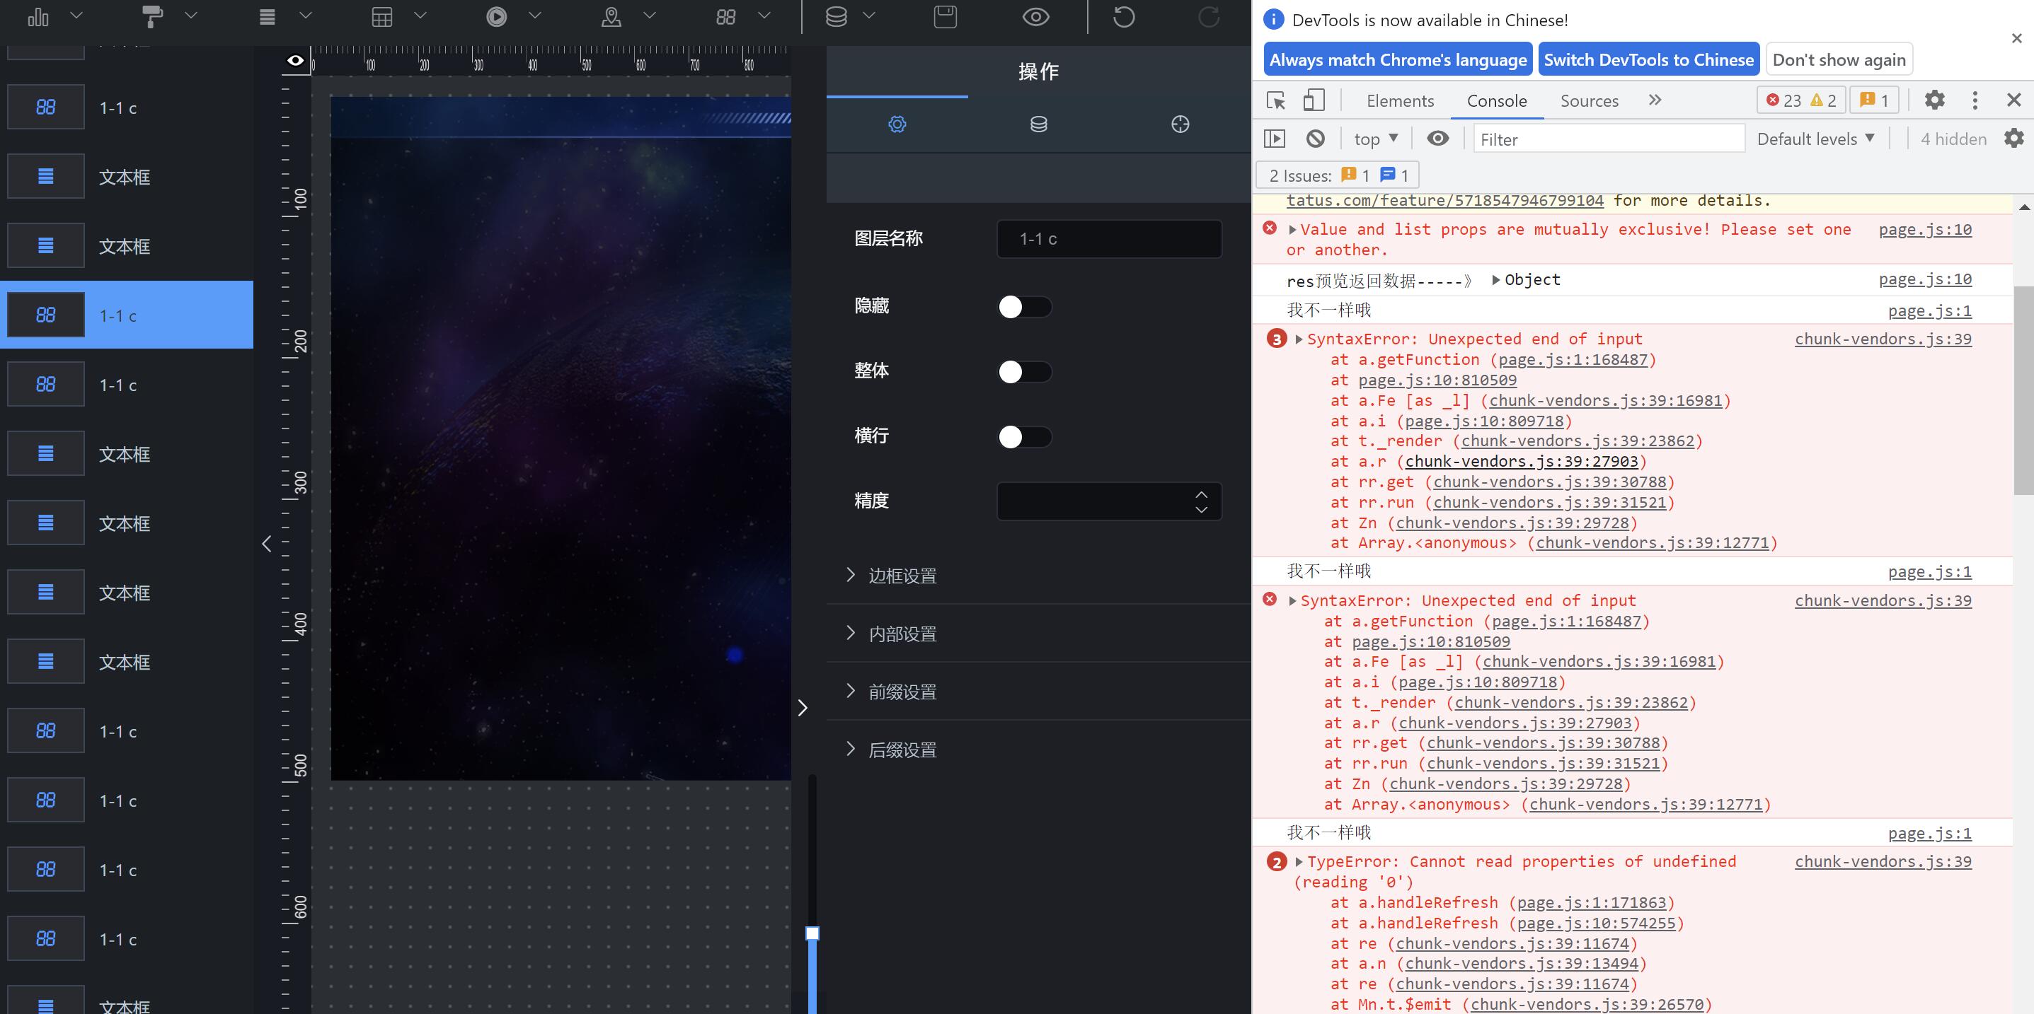This screenshot has width=2034, height=1014.
Task: Show console sidebar panel
Action: (x=1275, y=139)
